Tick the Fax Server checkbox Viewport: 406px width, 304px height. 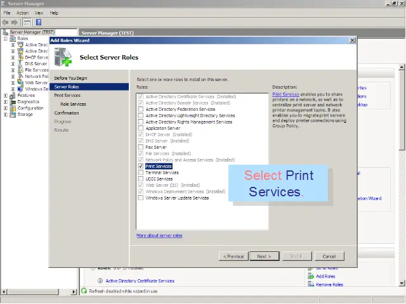tap(141, 147)
